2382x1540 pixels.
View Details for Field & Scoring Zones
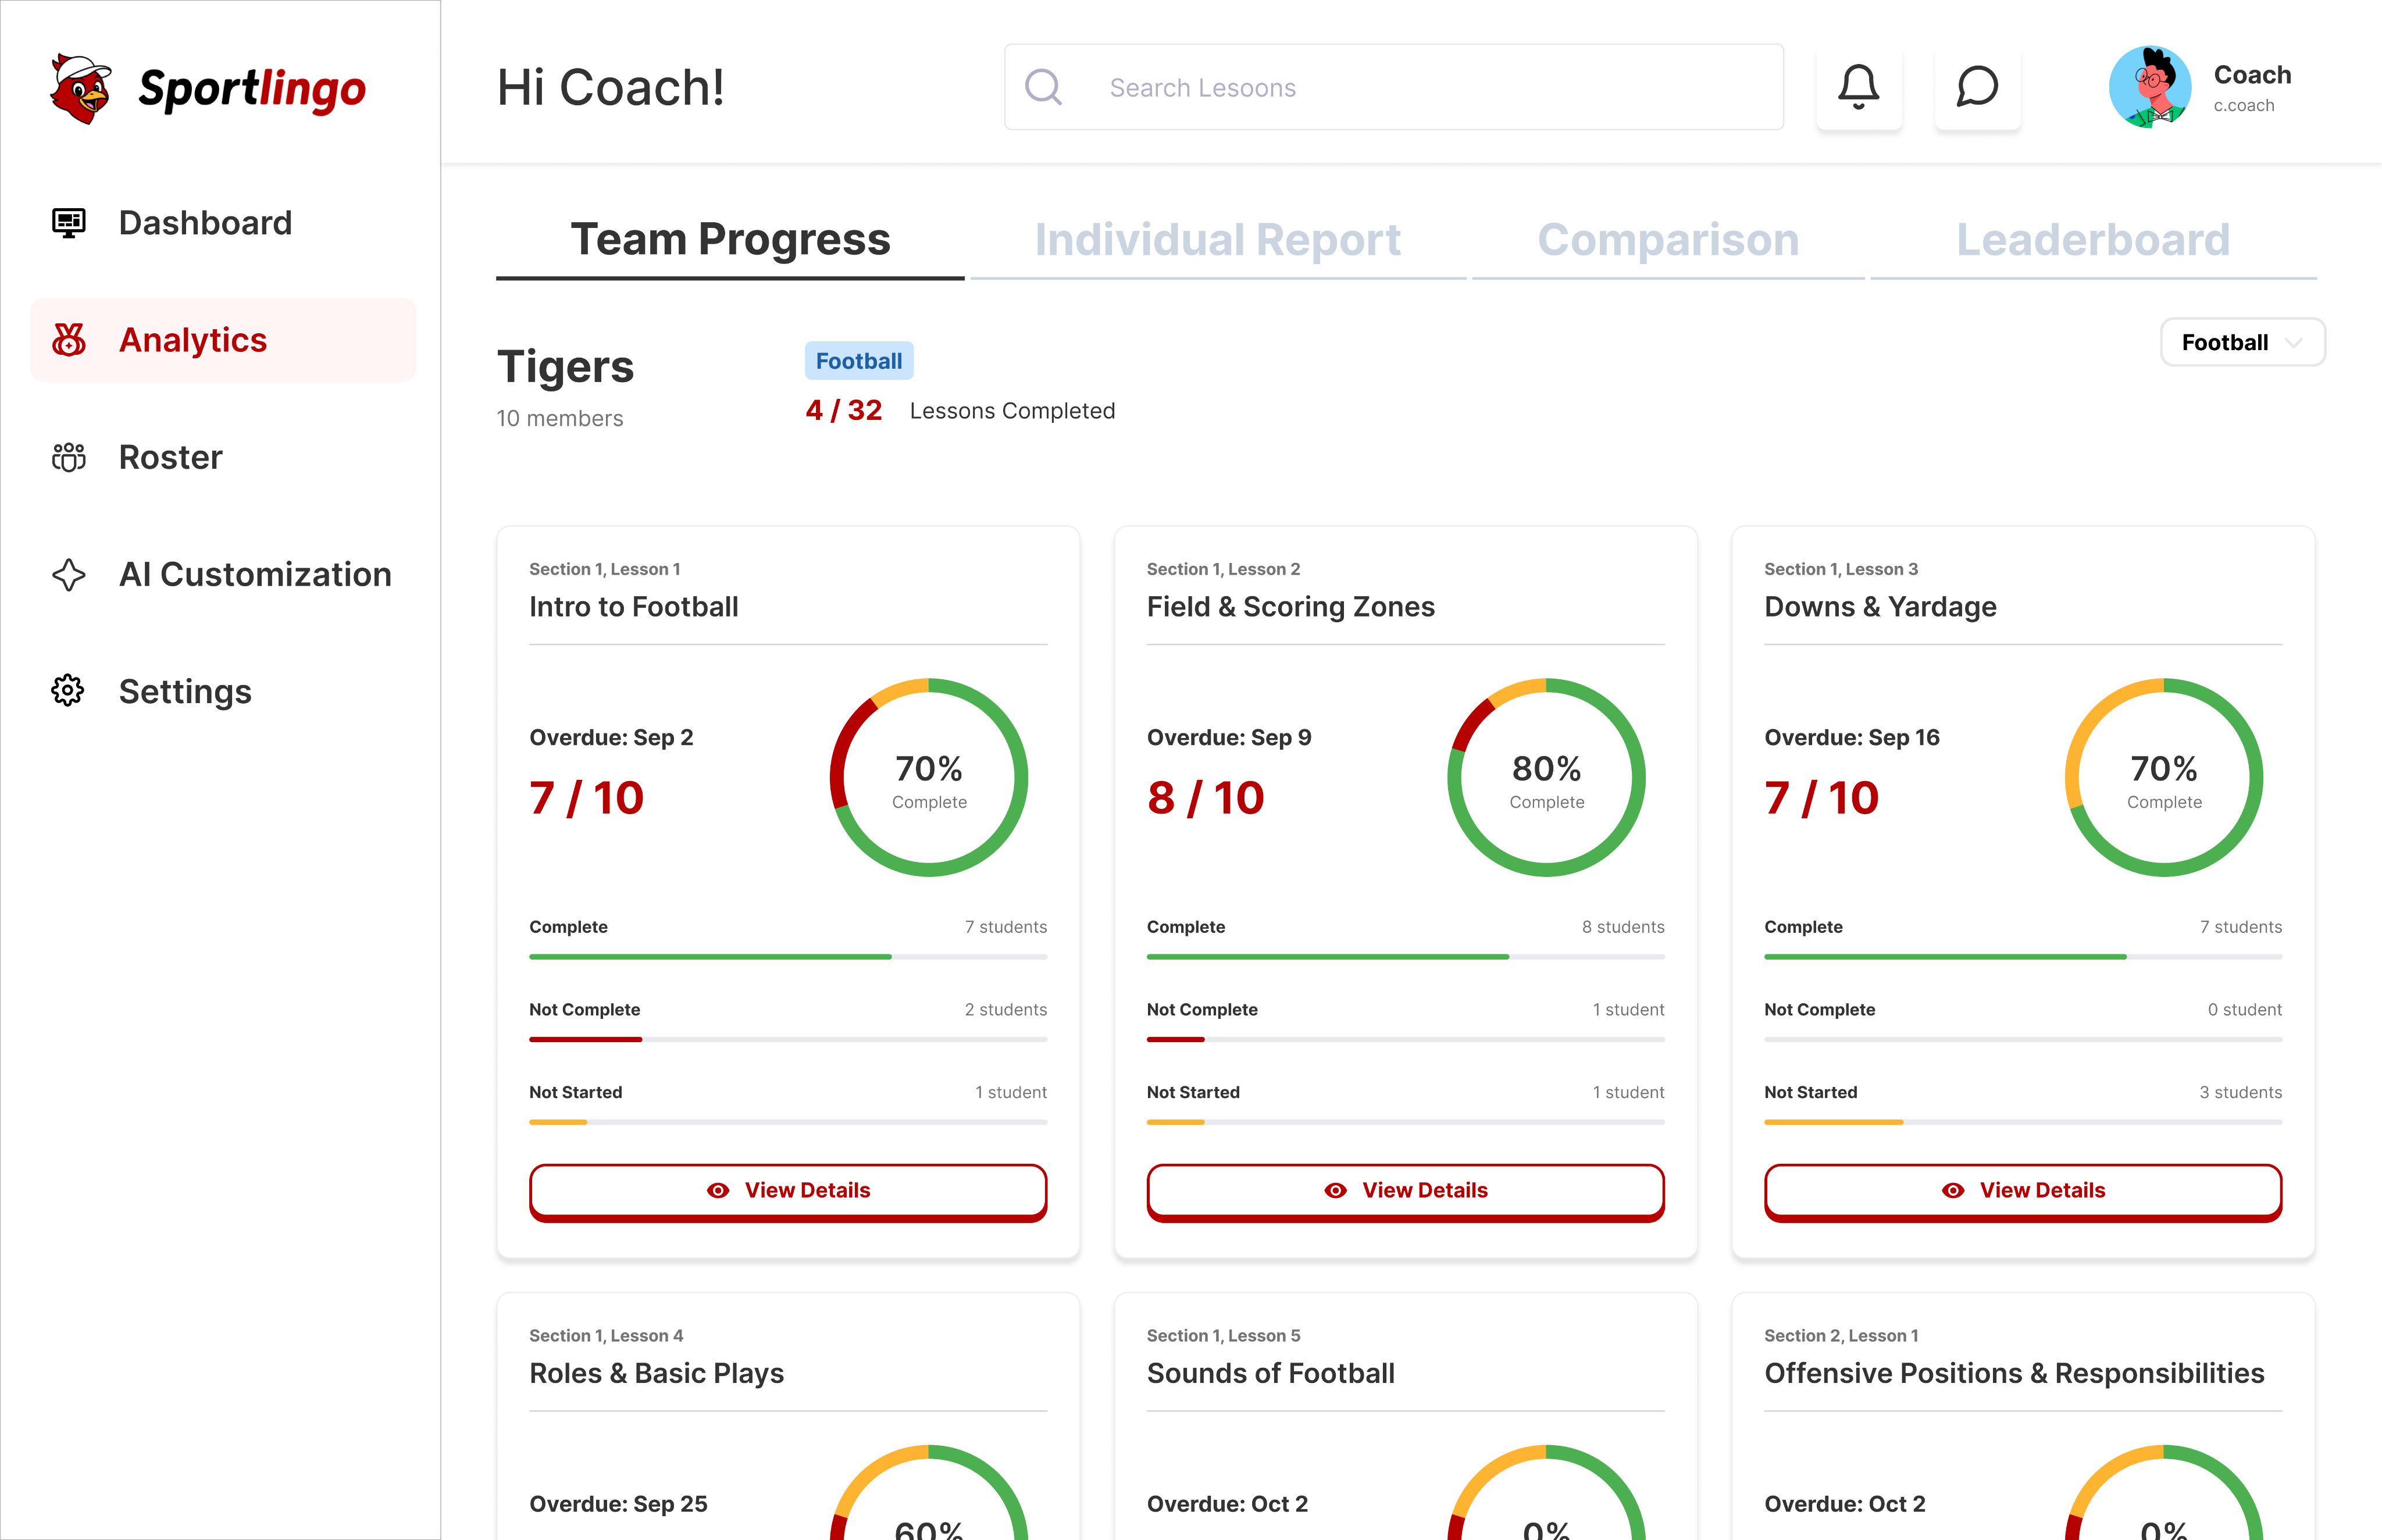coord(1405,1190)
